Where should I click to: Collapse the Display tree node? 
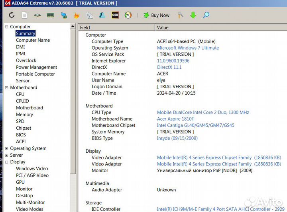(x=7, y=162)
